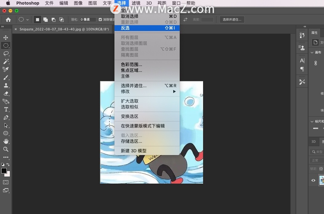The height and width of the screenshot is (214, 324).
Task: Swap foreground and background colors
Action: click(x=8, y=165)
